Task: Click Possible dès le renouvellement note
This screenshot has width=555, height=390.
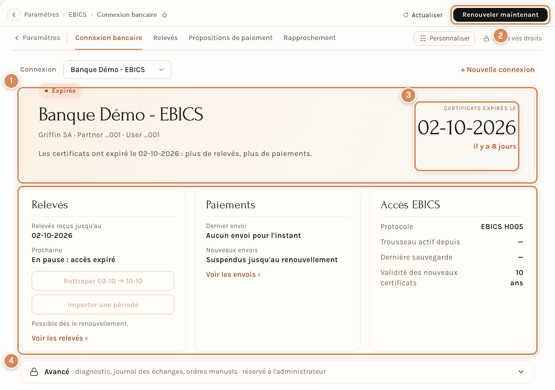Action: click(79, 324)
